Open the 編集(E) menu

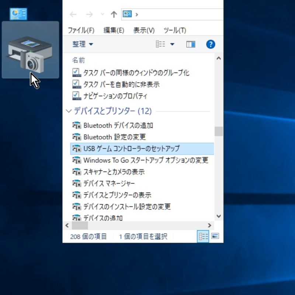[114, 30]
